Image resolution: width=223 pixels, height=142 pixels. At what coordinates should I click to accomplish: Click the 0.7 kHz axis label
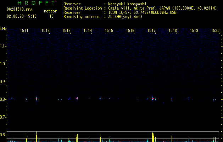(3, 117)
